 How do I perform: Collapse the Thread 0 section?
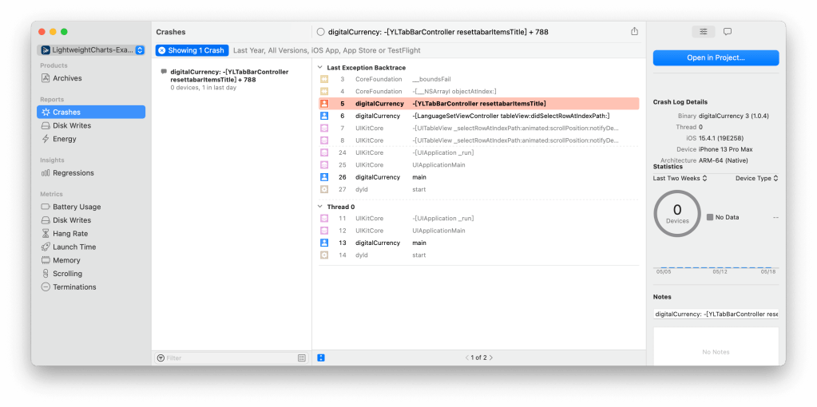click(x=320, y=207)
